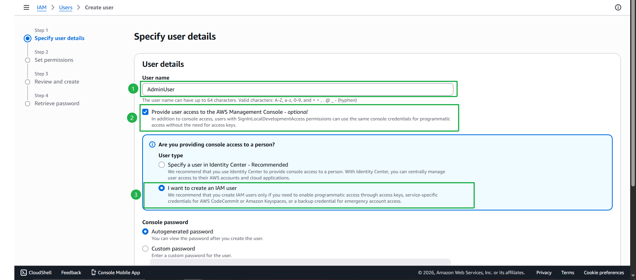Go to IAM breadcrumb link
This screenshot has width=636, height=280.
42,7
